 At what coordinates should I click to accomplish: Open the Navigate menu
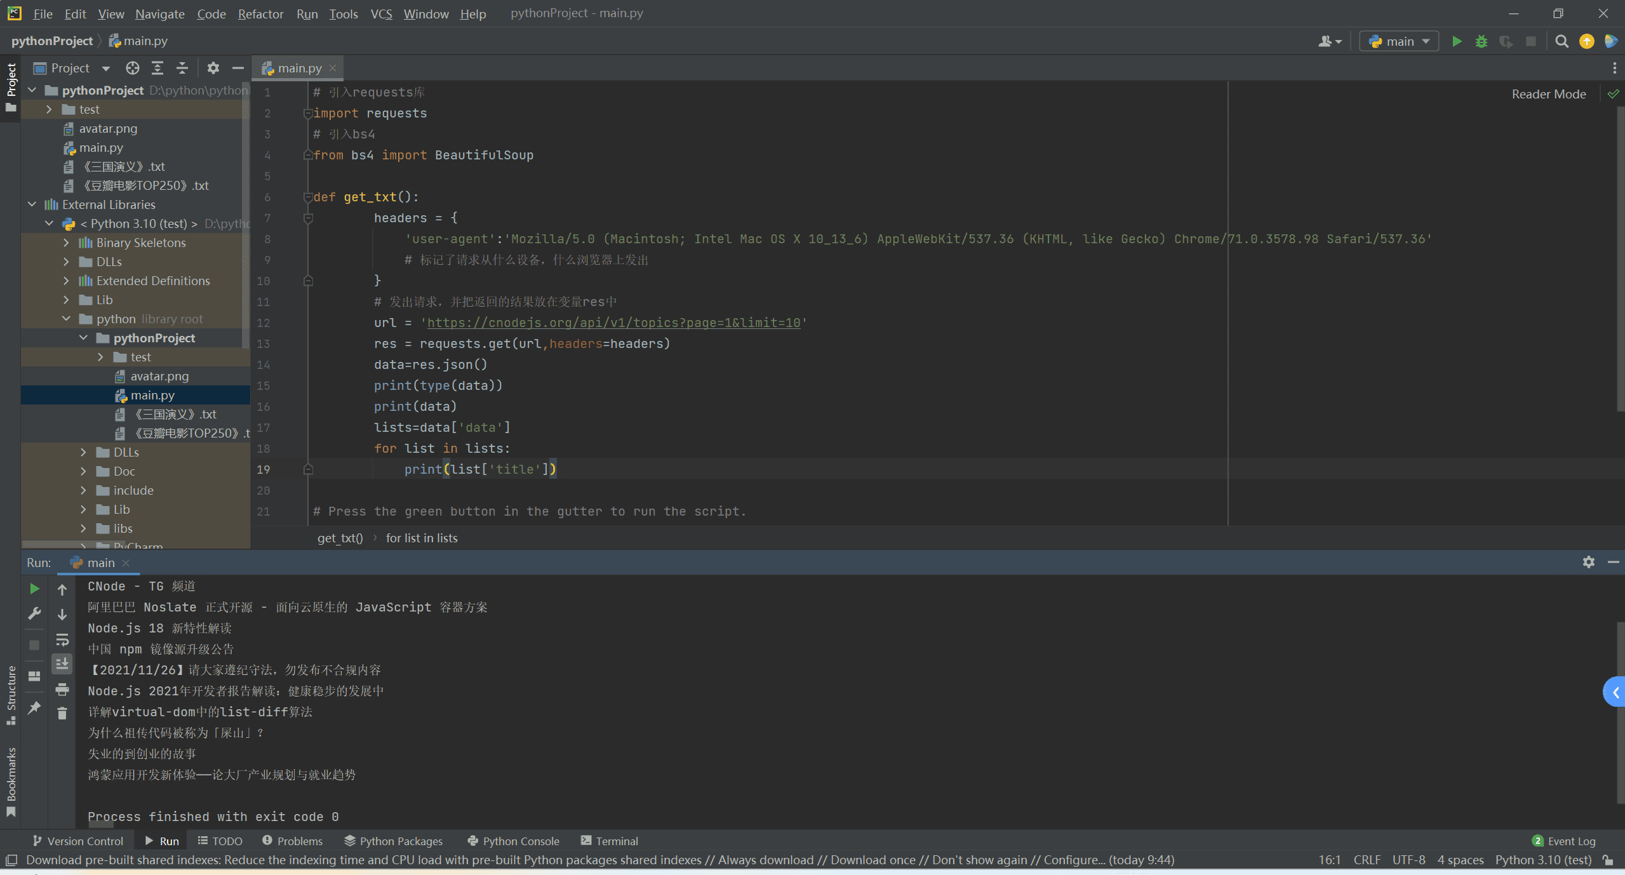point(159,13)
